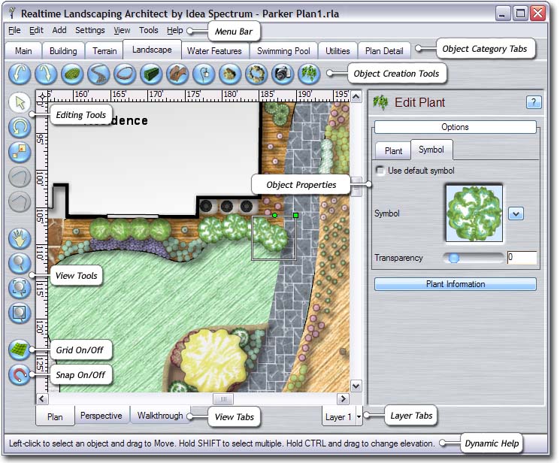Click the Transparency value field
This screenshot has height=463, width=560.
(522, 258)
